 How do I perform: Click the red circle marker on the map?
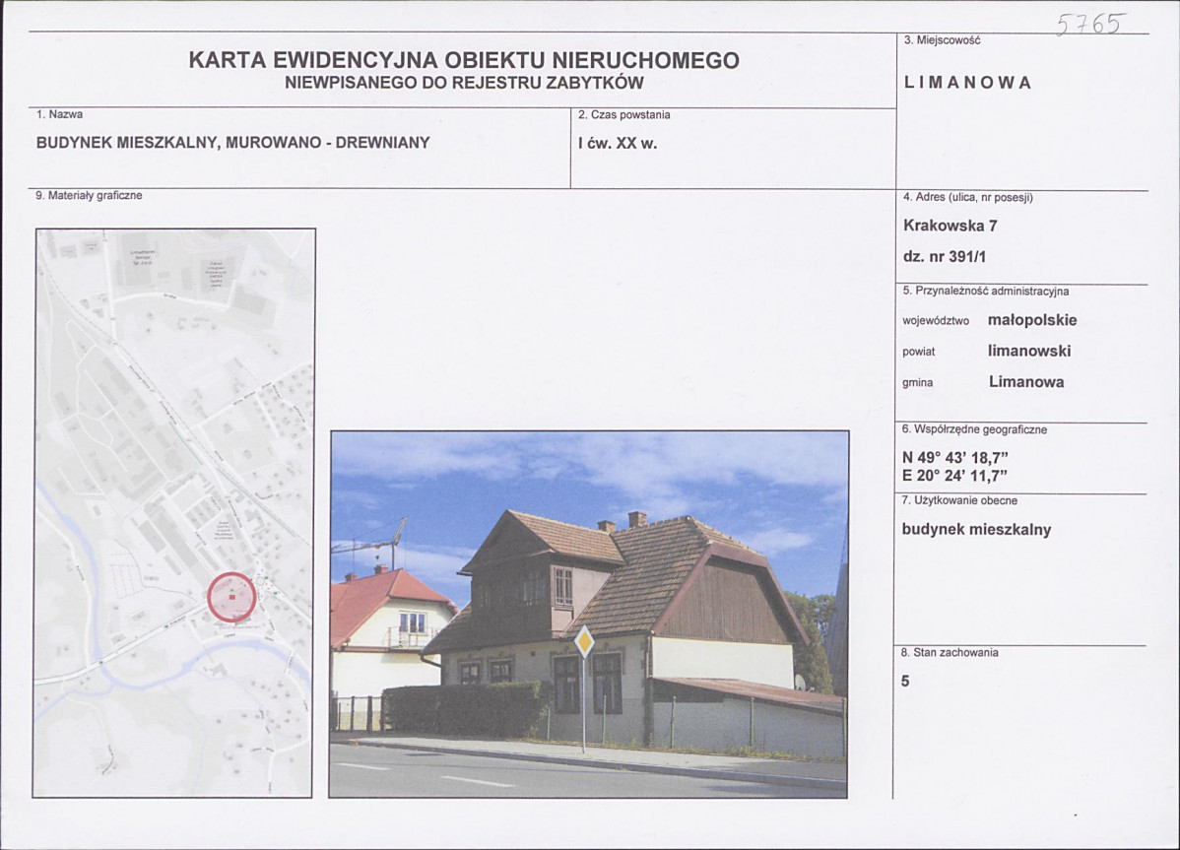click(x=231, y=597)
